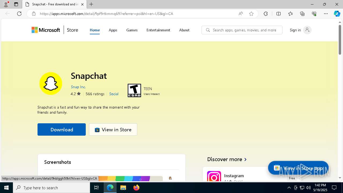The height and width of the screenshot is (193, 343).
Task: Open Edge Settings and more menu
Action: click(x=326, y=14)
